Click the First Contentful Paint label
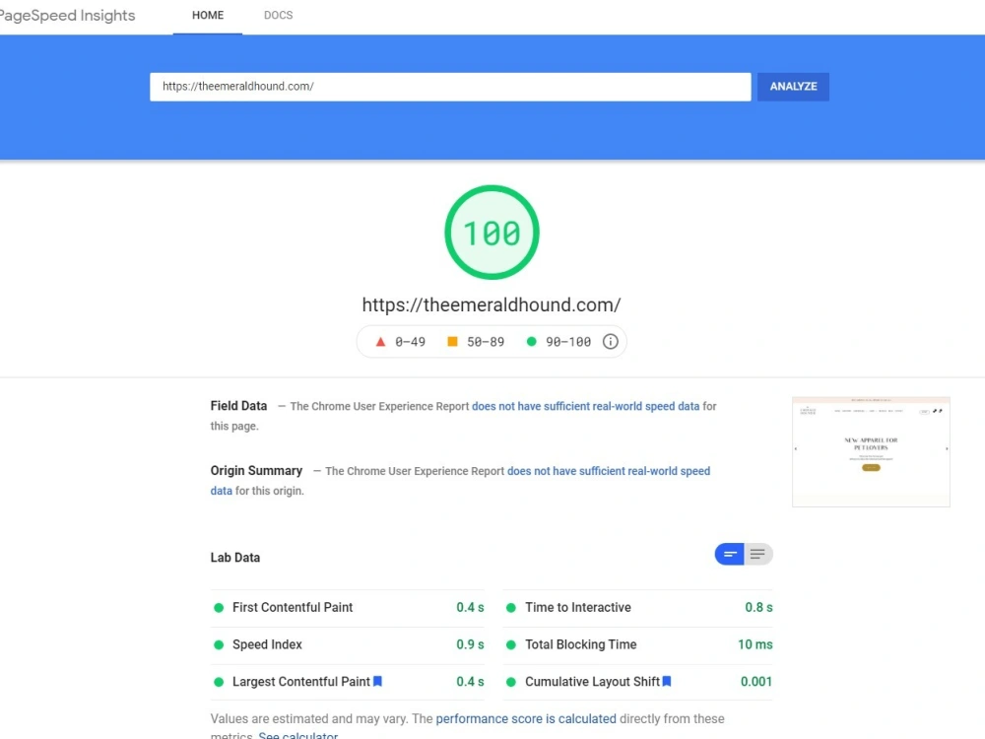Image resolution: width=985 pixels, height=739 pixels. coord(293,608)
